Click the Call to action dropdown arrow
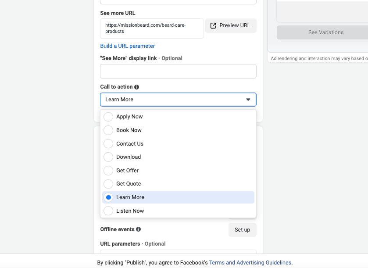Screen dimensions: 368x268 pyautogui.click(x=248, y=100)
